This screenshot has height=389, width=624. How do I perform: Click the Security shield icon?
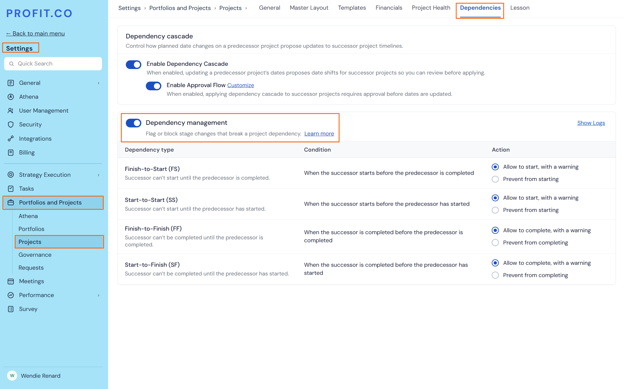tap(11, 125)
